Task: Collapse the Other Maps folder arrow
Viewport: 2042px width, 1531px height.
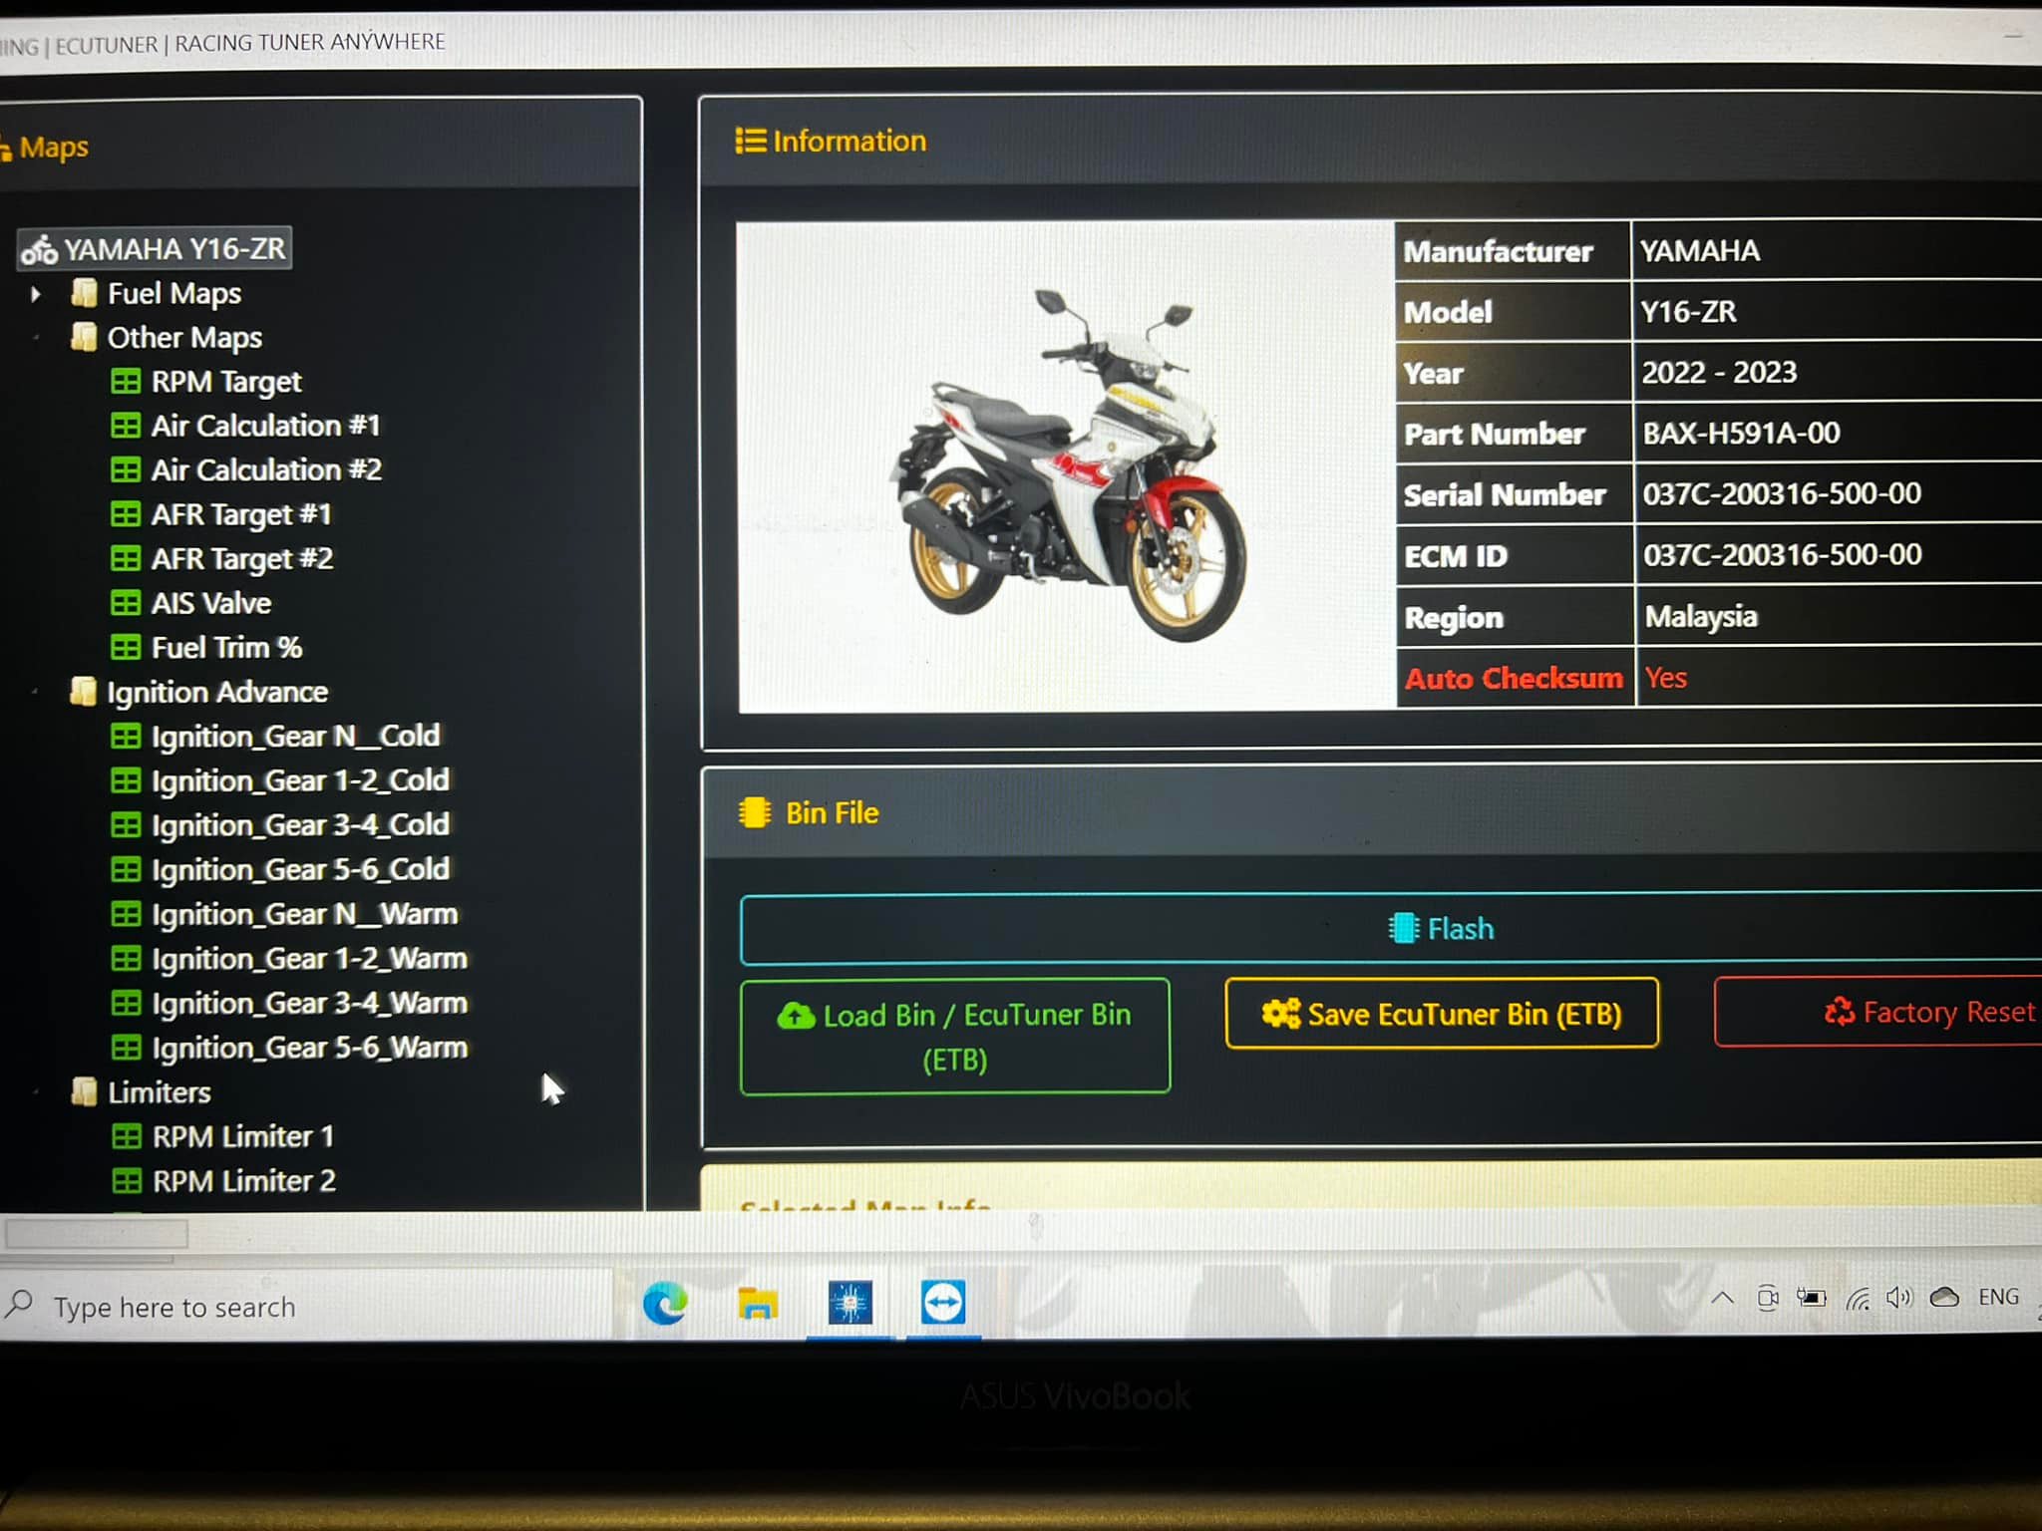Action: tap(36, 338)
